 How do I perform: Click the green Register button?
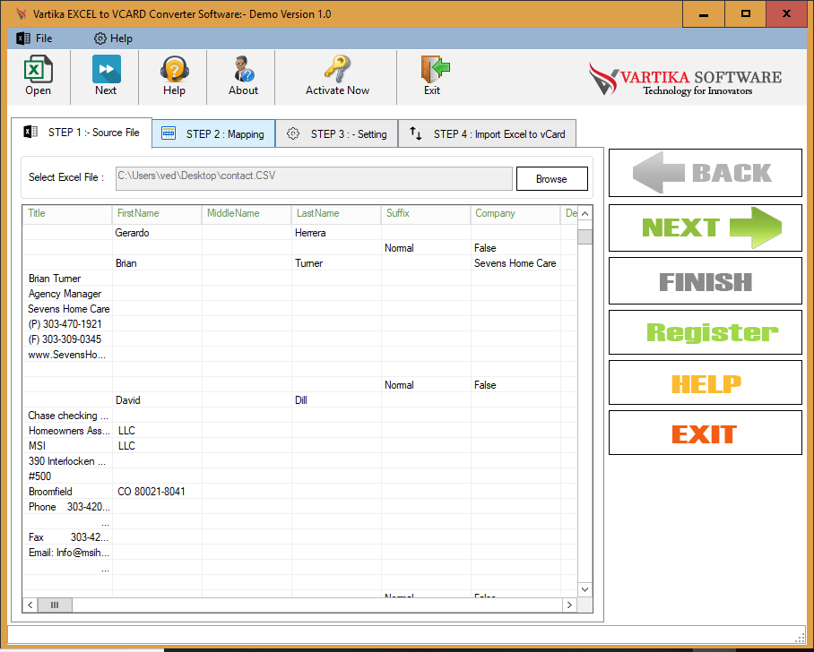tap(705, 332)
